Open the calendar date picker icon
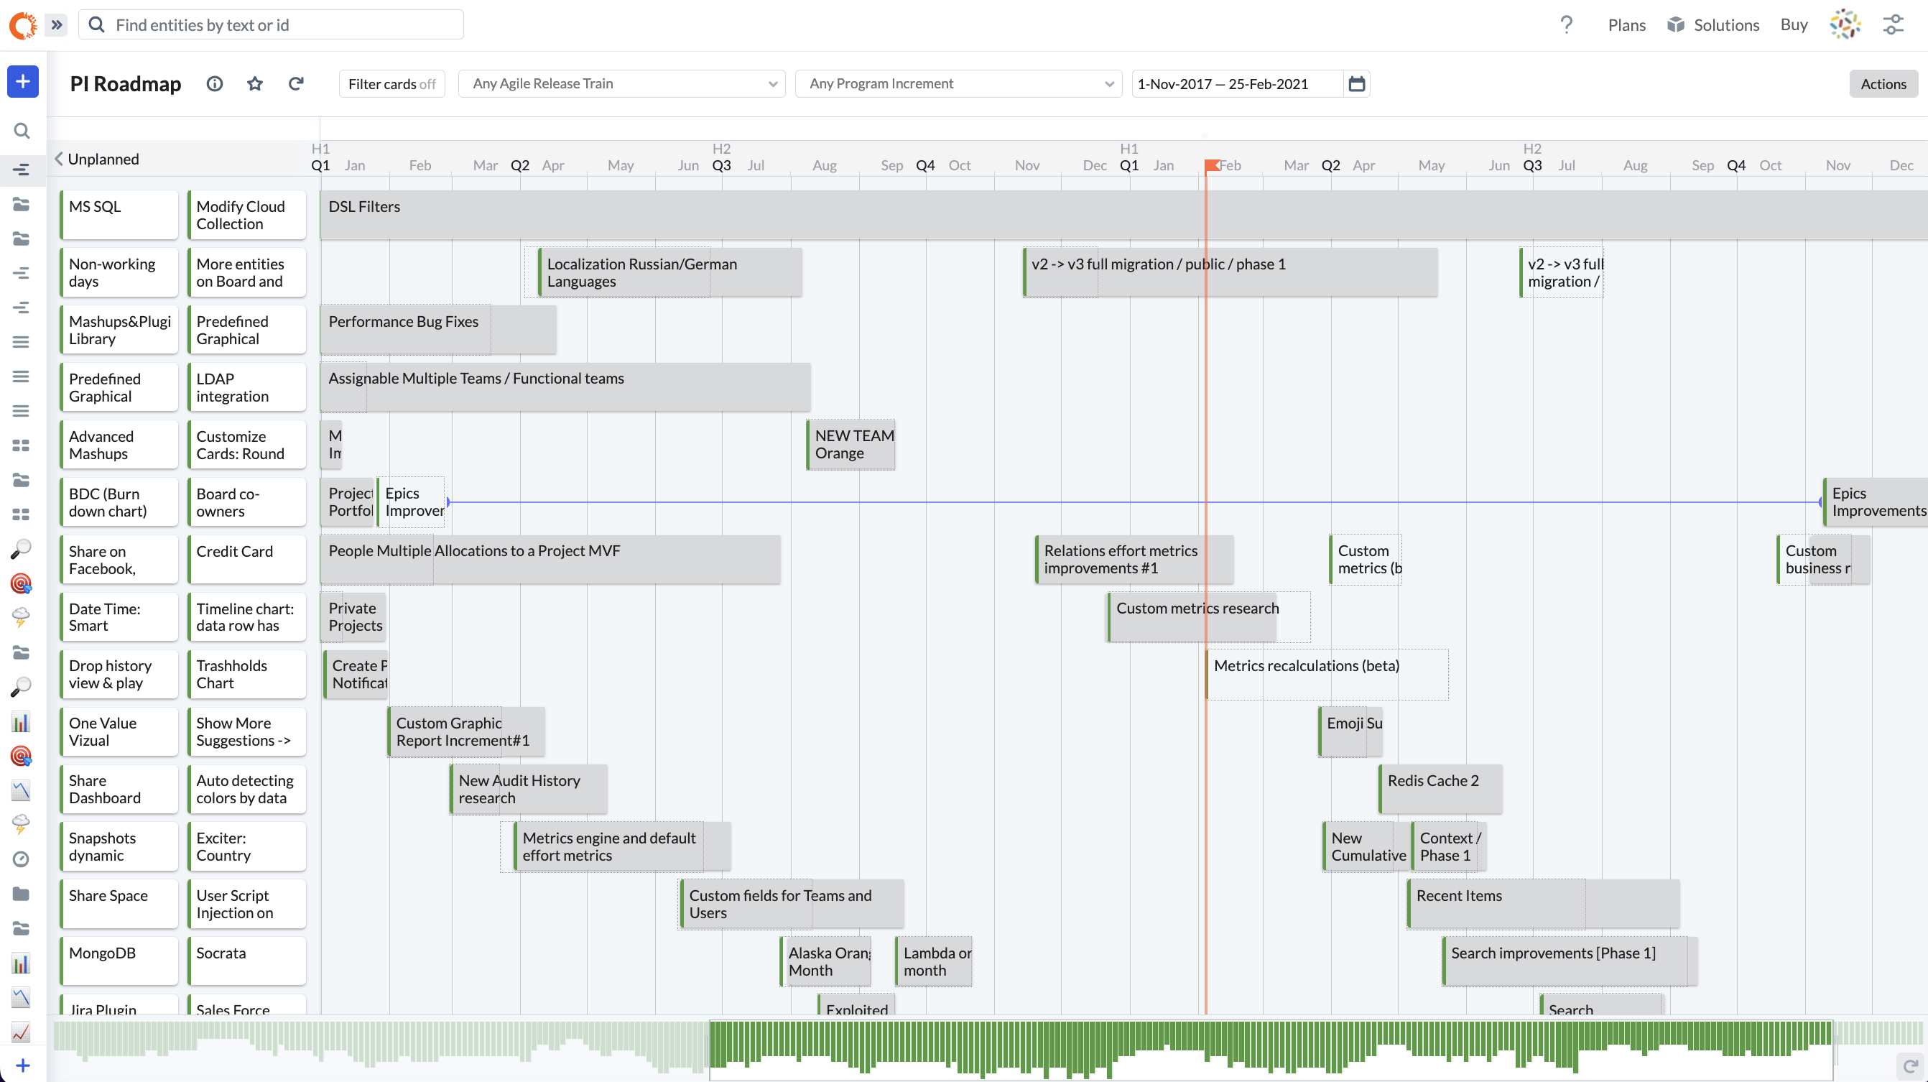This screenshot has width=1928, height=1082. tap(1356, 84)
